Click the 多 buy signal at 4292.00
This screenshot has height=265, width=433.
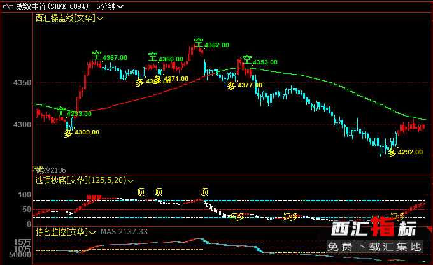pyautogui.click(x=392, y=153)
